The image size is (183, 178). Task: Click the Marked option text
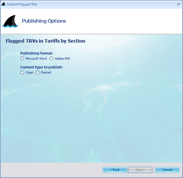point(46,73)
